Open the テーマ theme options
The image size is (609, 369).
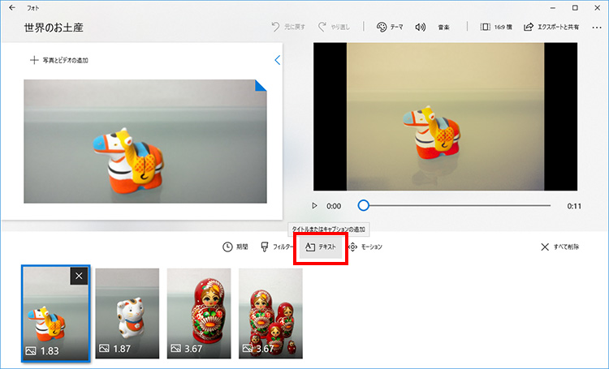(x=390, y=27)
